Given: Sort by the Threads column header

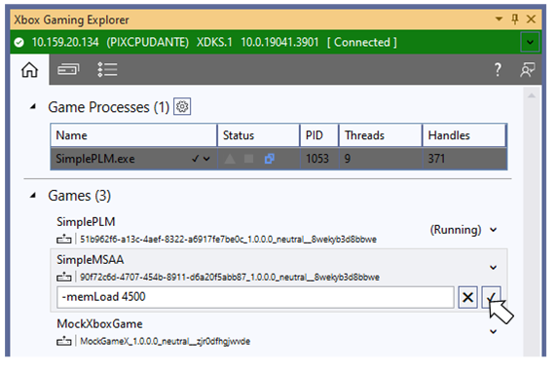Looking at the screenshot, I should (x=381, y=135).
